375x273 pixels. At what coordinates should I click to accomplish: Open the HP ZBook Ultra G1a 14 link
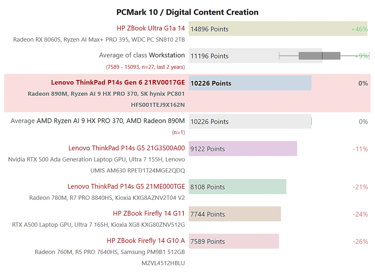click(x=151, y=28)
